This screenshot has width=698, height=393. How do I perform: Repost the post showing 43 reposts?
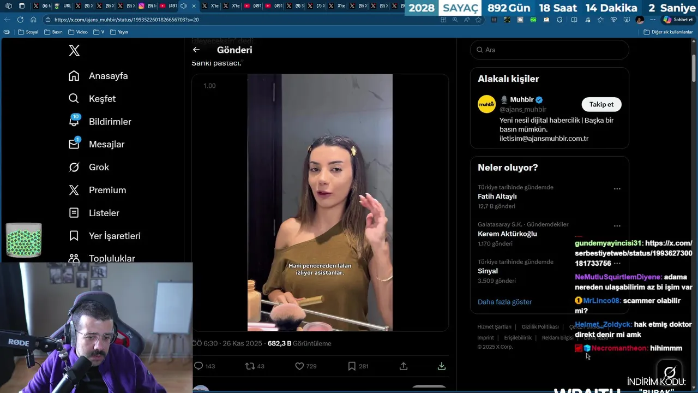coord(250,366)
